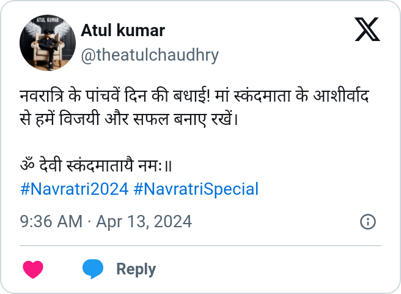The image size is (401, 294).
Task: Click the word विजयी in the tweet
Action: [97, 116]
